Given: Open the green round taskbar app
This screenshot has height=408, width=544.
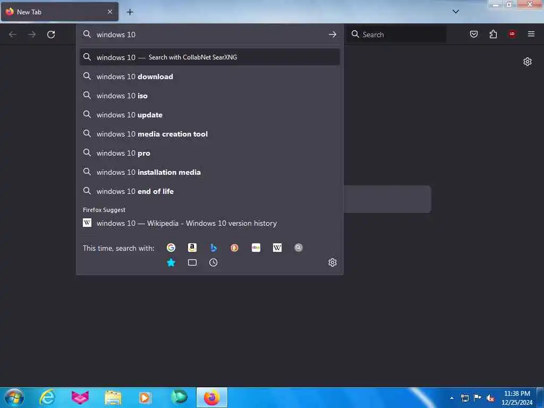Looking at the screenshot, I should [x=179, y=397].
